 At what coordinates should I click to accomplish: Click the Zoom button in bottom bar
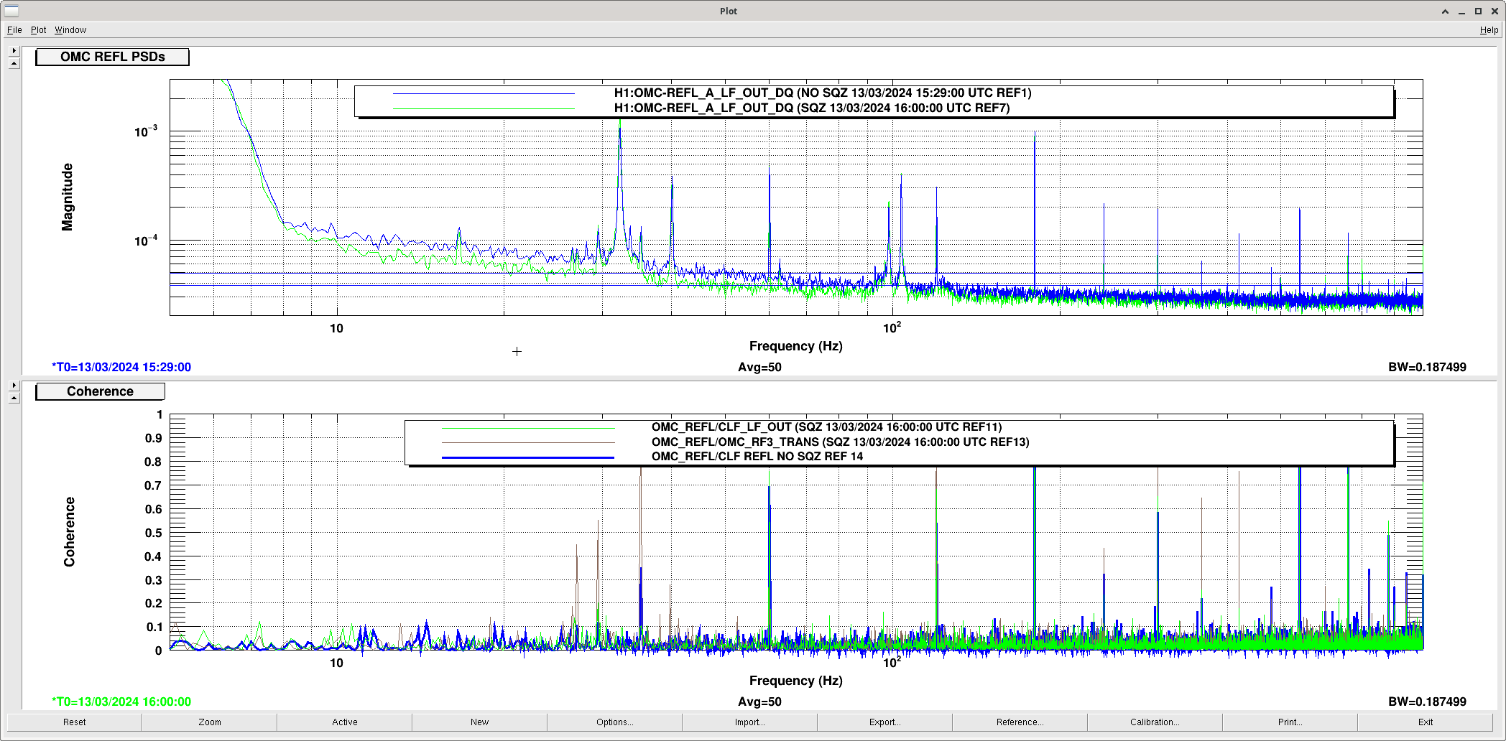click(210, 722)
